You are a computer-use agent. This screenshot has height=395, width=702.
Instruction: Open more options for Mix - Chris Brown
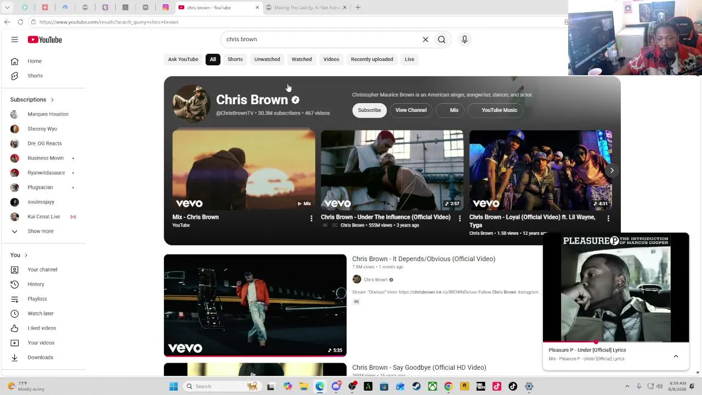[x=311, y=218]
